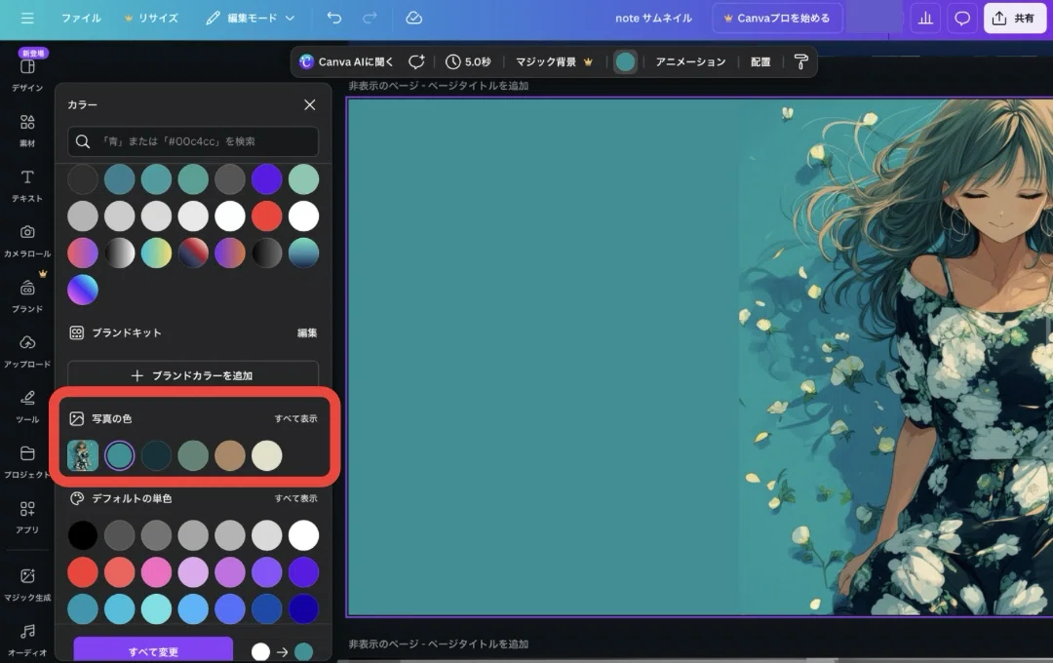This screenshot has height=663, width=1053.
Task: Open the analytics chart icon
Action: 925,19
